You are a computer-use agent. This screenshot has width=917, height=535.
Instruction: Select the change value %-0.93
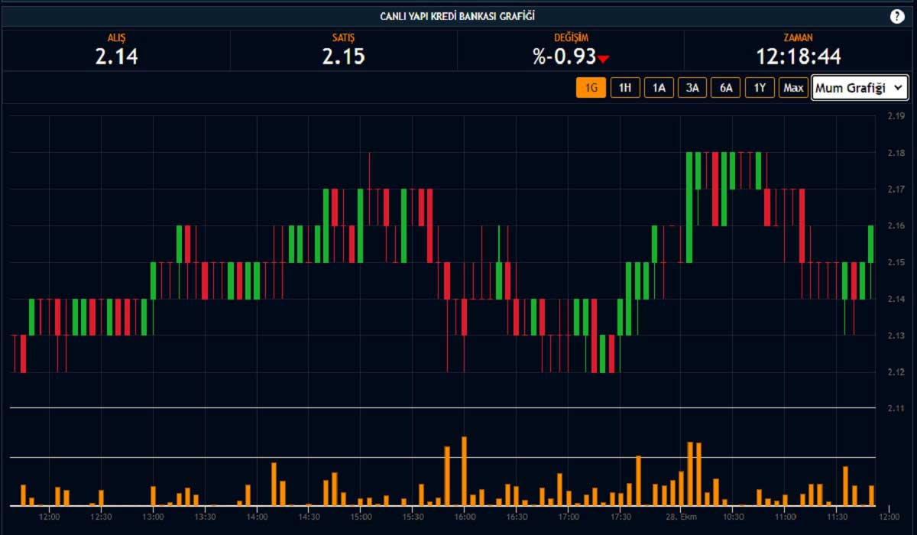click(x=565, y=57)
